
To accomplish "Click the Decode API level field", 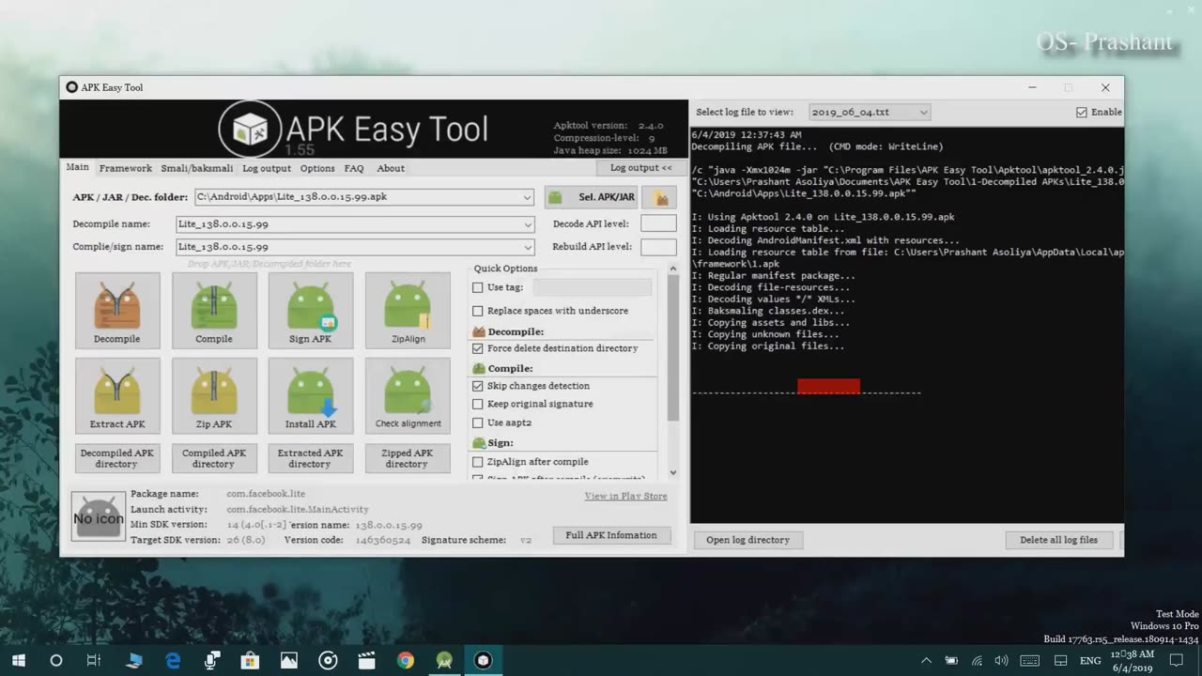I will click(658, 224).
